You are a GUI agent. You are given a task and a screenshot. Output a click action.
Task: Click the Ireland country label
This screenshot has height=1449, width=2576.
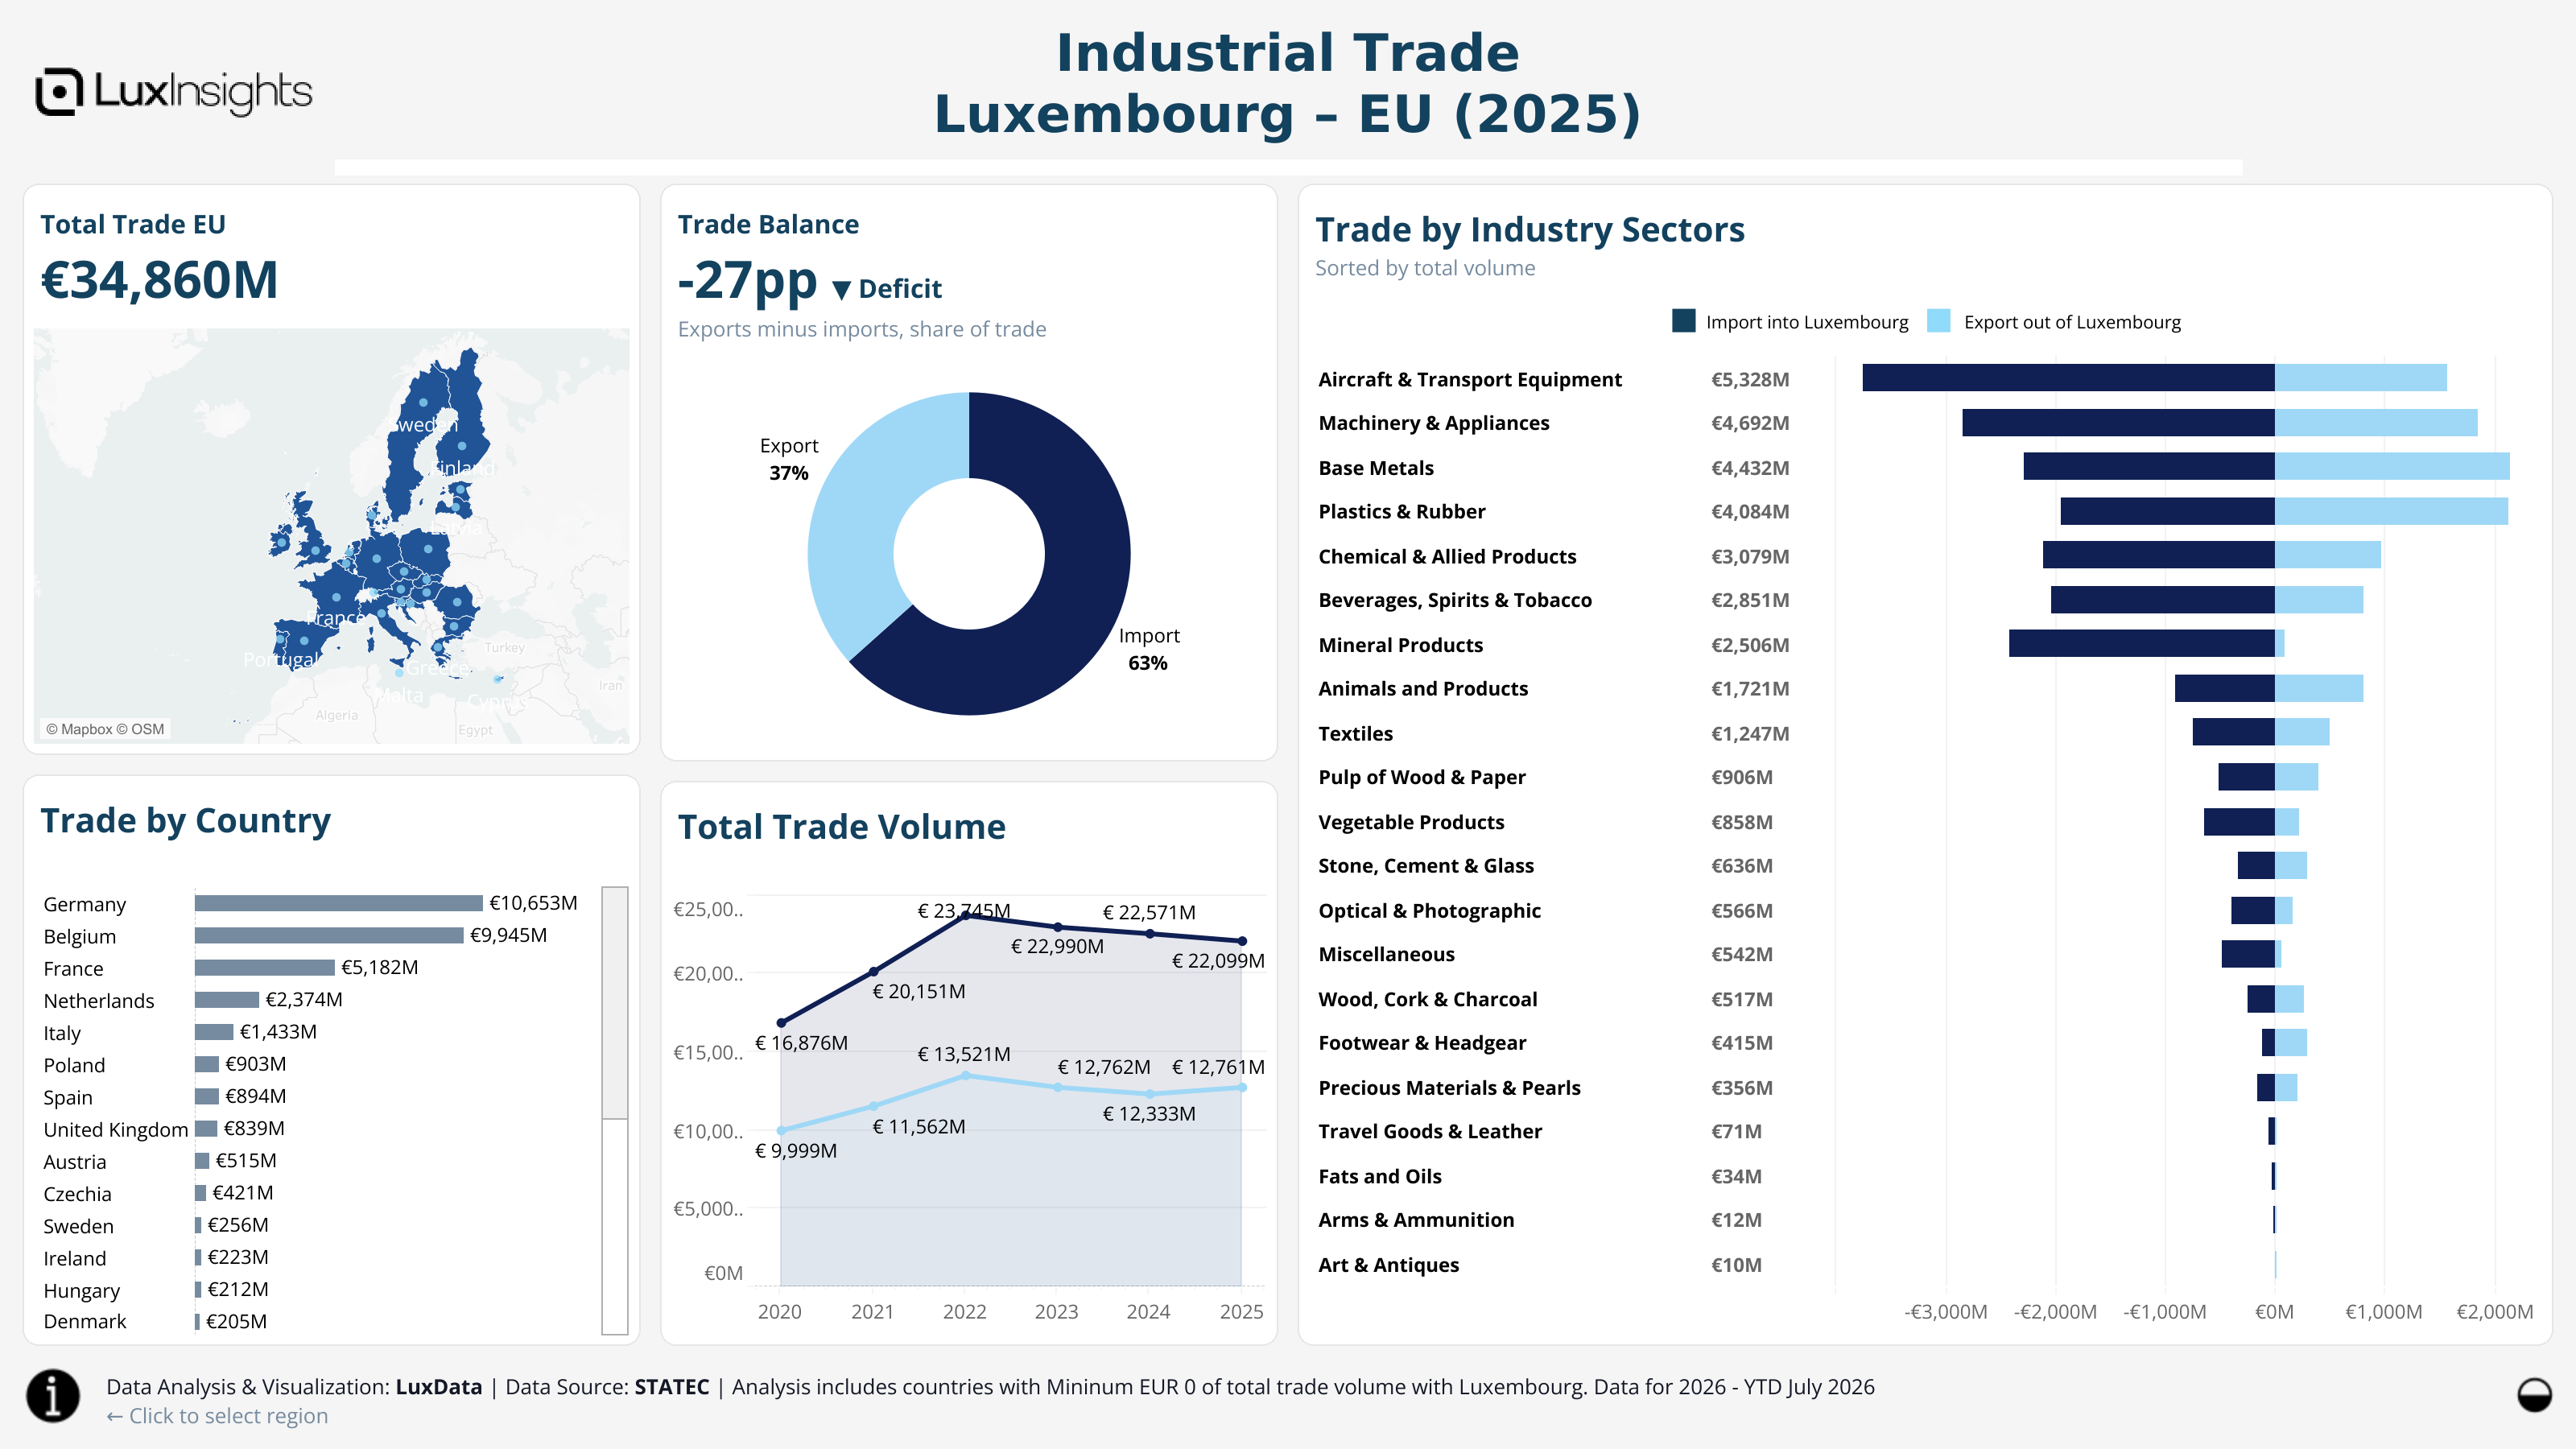[75, 1258]
